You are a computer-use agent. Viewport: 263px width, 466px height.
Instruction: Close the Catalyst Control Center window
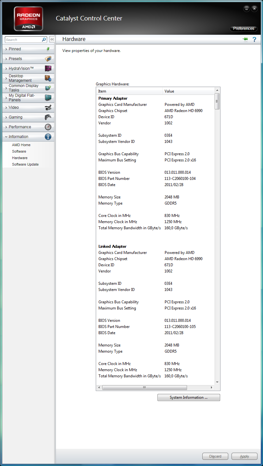click(x=255, y=8)
